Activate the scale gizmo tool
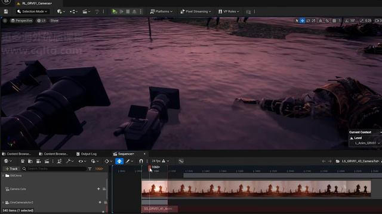The height and width of the screenshot is (214, 382). tap(314, 21)
